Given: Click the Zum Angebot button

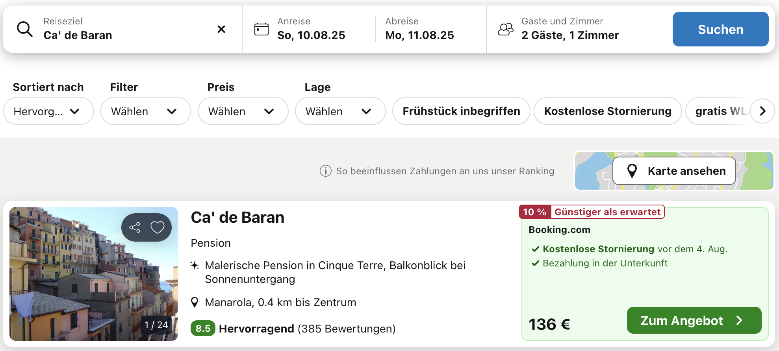Looking at the screenshot, I should pos(694,320).
